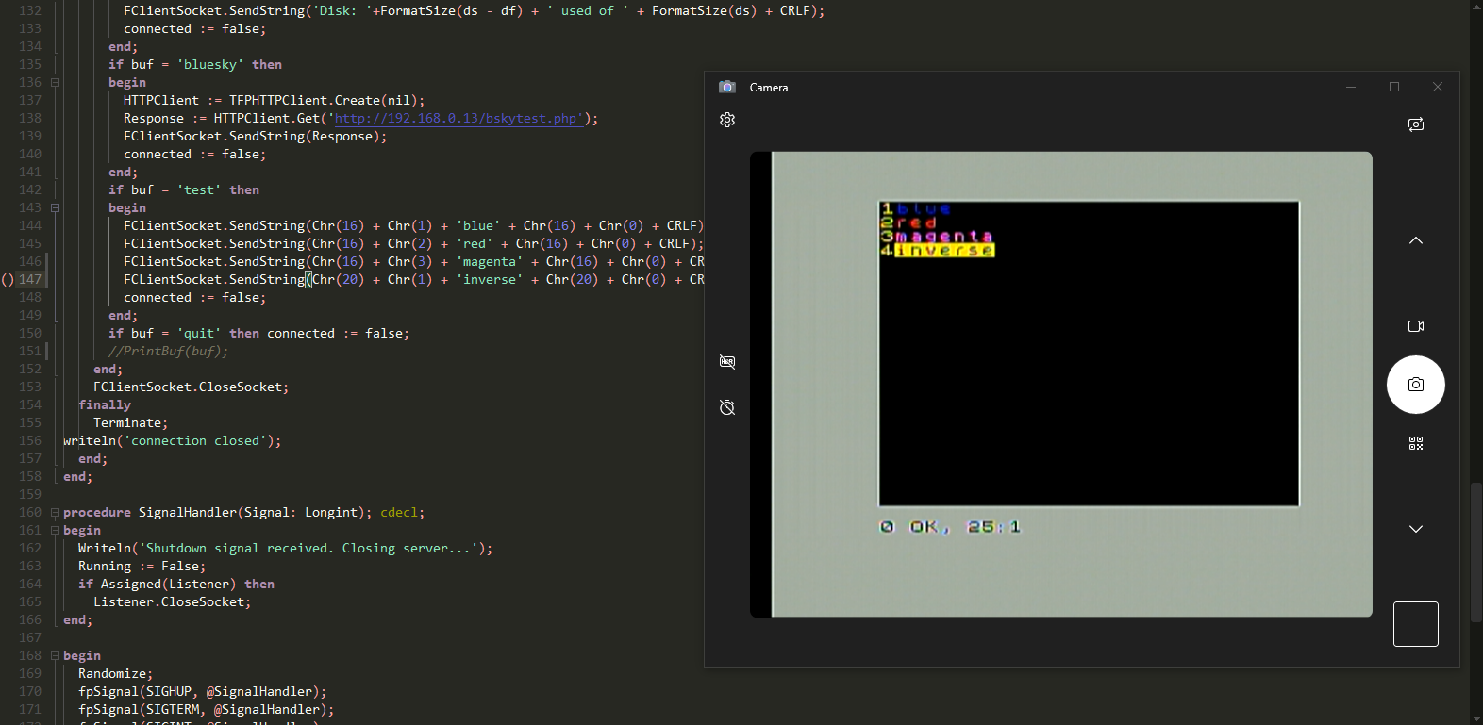The height and width of the screenshot is (725, 1483).
Task: Click the 'bluesky' string on line 135
Action: coord(210,65)
